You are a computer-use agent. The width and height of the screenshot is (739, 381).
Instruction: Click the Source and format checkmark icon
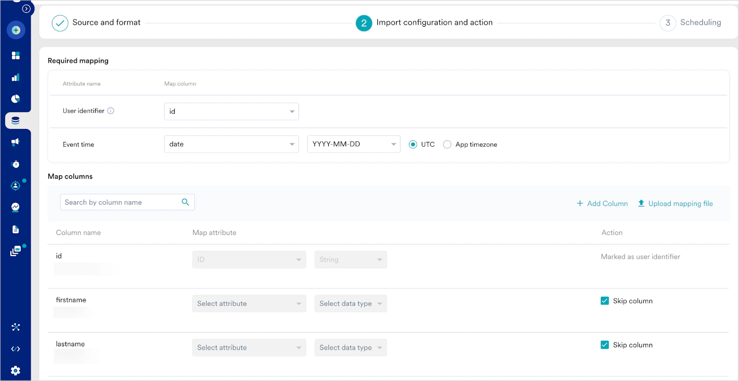[60, 23]
